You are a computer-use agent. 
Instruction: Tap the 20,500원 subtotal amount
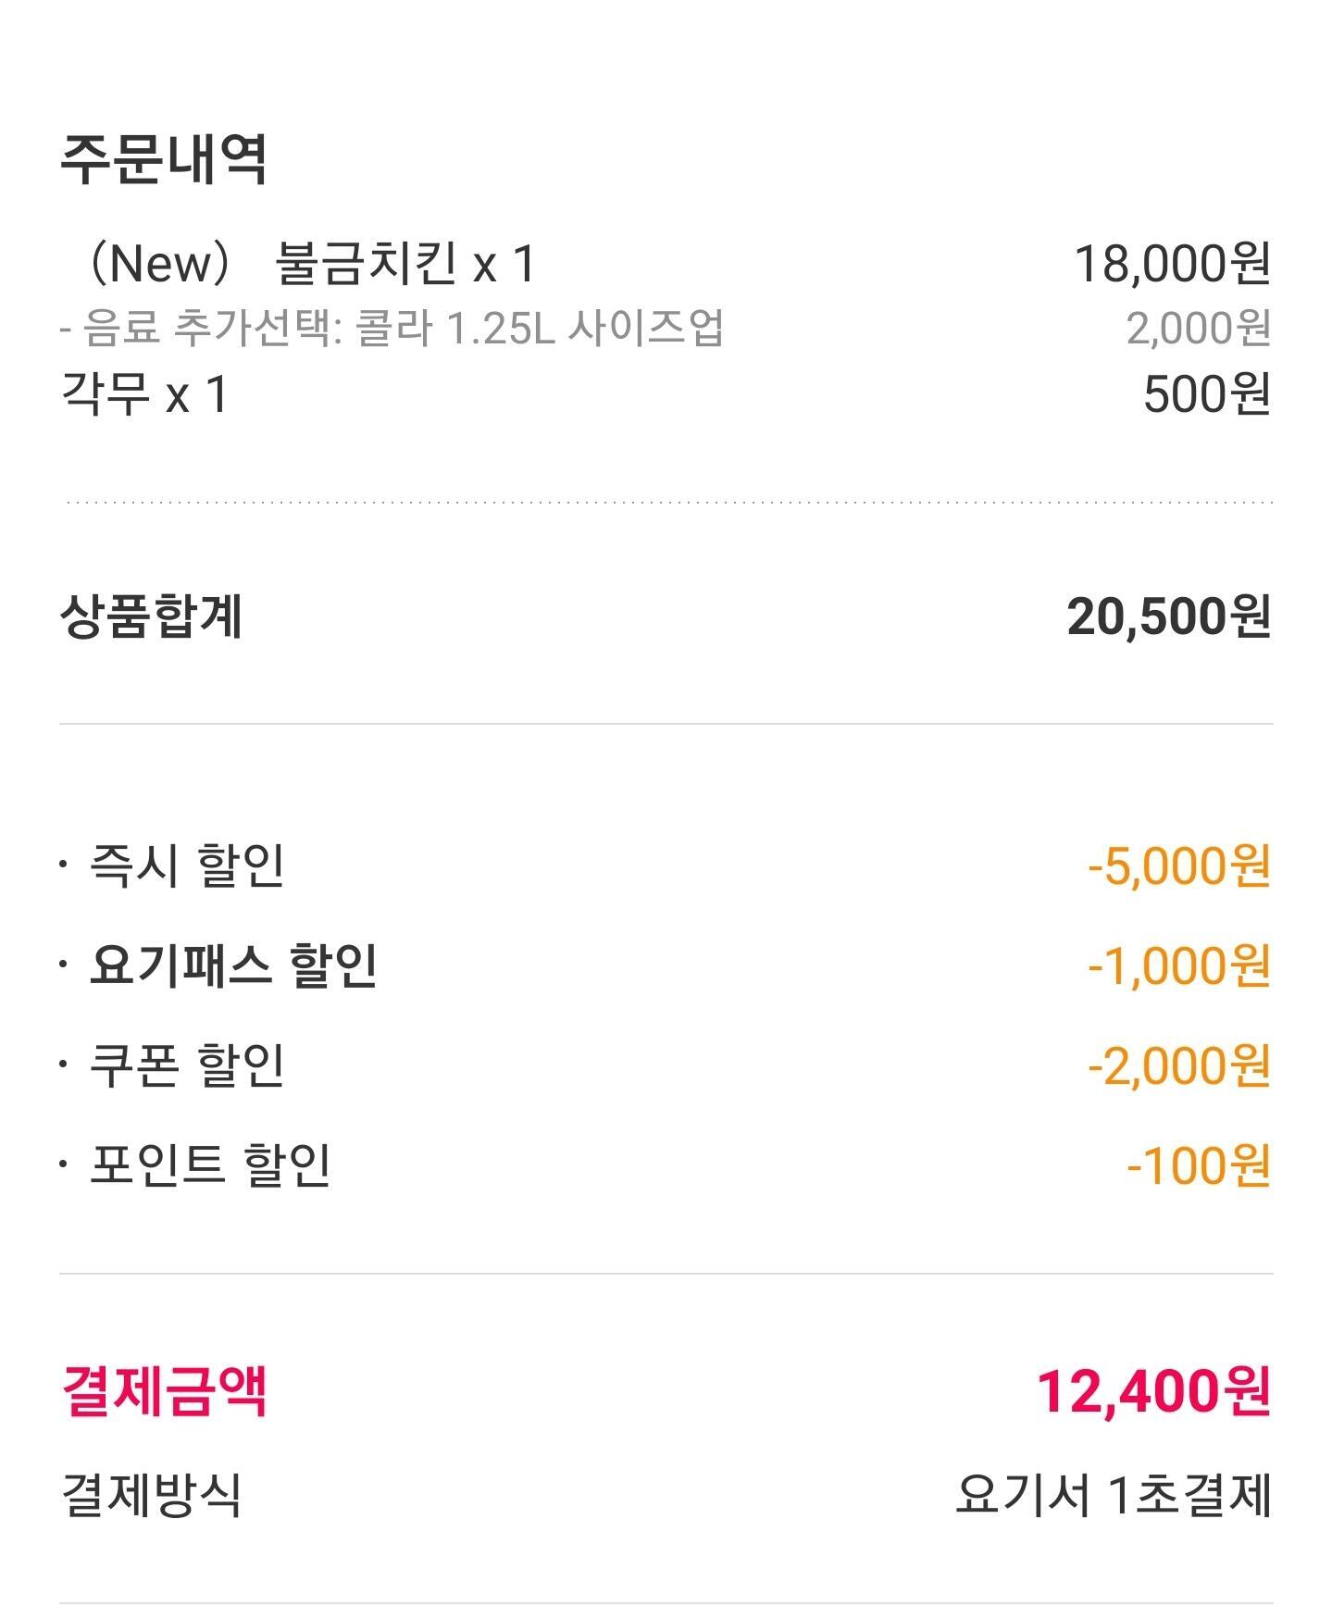tap(1168, 617)
